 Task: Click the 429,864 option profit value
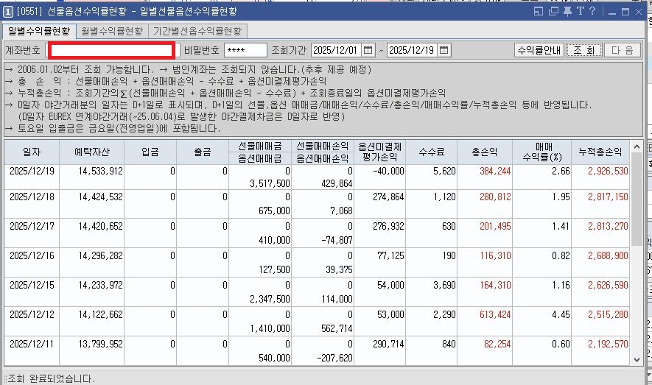[x=337, y=183]
